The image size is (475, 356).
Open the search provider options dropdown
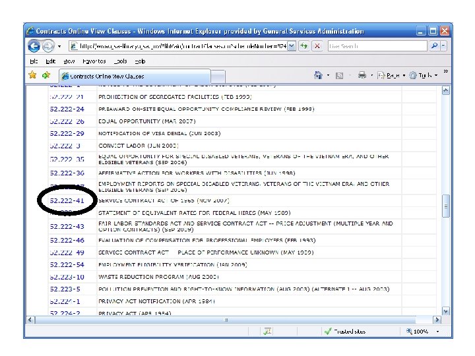point(443,46)
